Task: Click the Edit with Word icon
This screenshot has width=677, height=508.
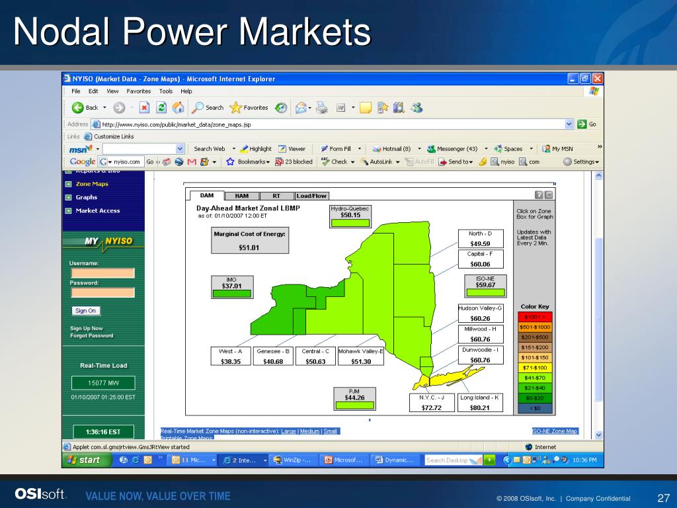Action: 340,108
